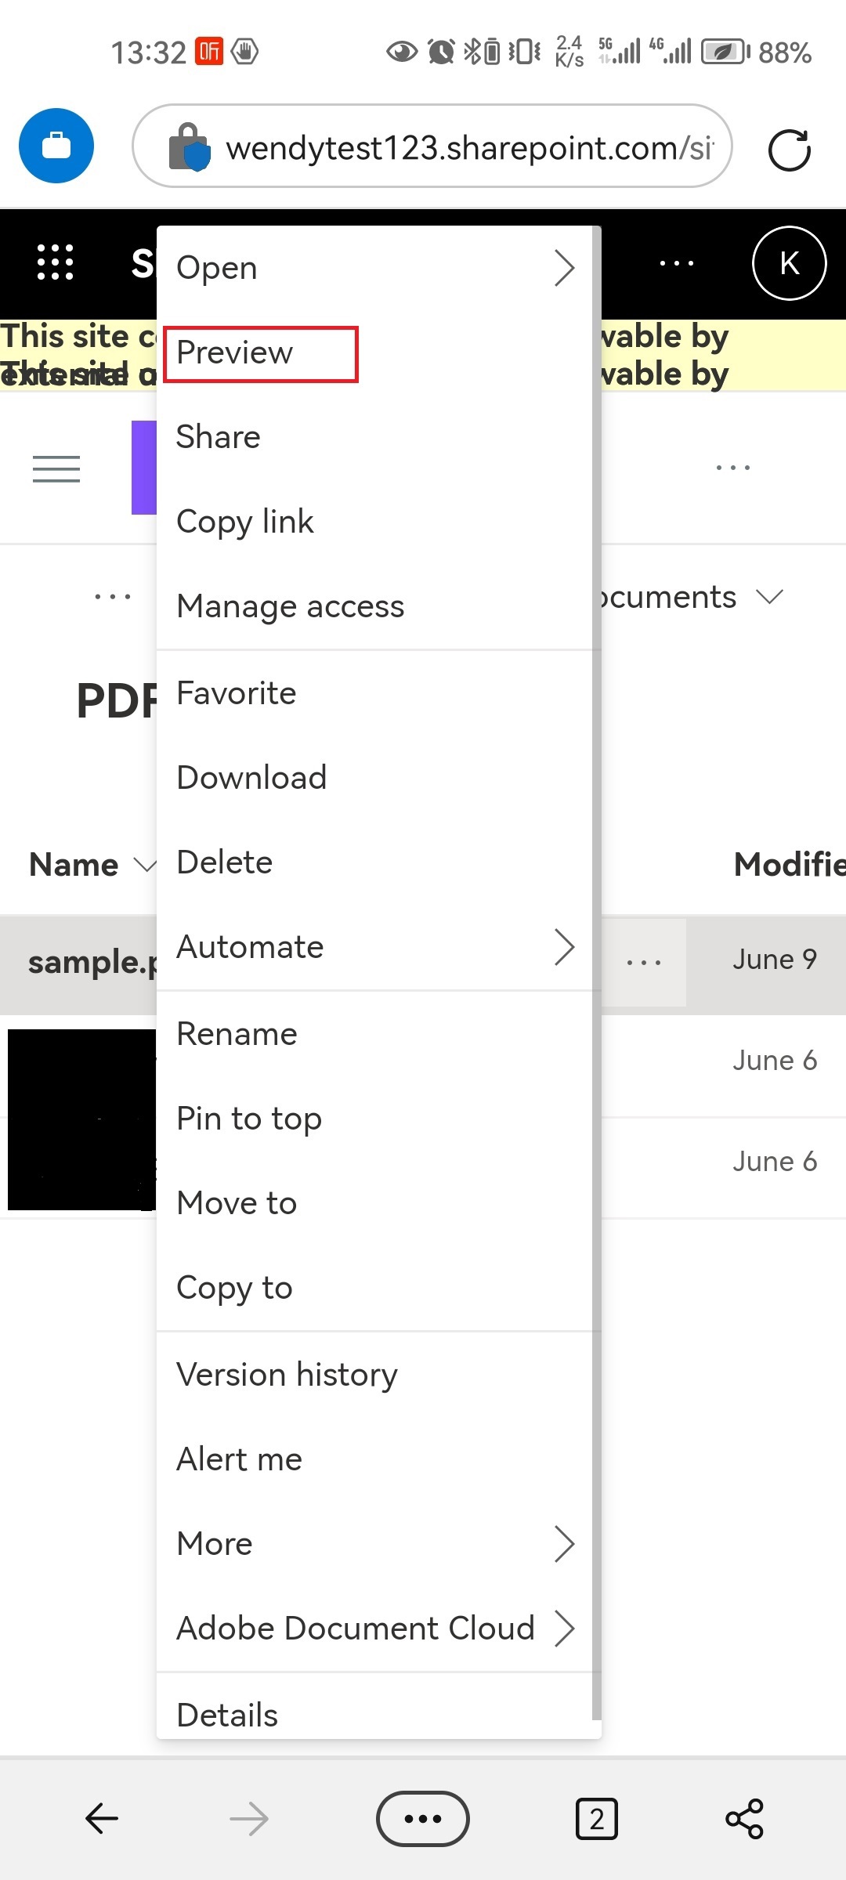Tap the blue briefcase work profile icon
Viewport: 846px width, 1880px height.
[x=56, y=146]
